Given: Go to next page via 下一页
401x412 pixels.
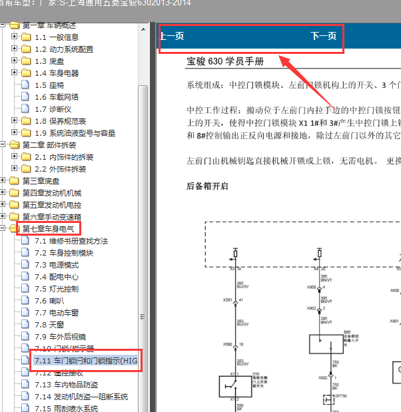Looking at the screenshot, I should (x=324, y=36).
